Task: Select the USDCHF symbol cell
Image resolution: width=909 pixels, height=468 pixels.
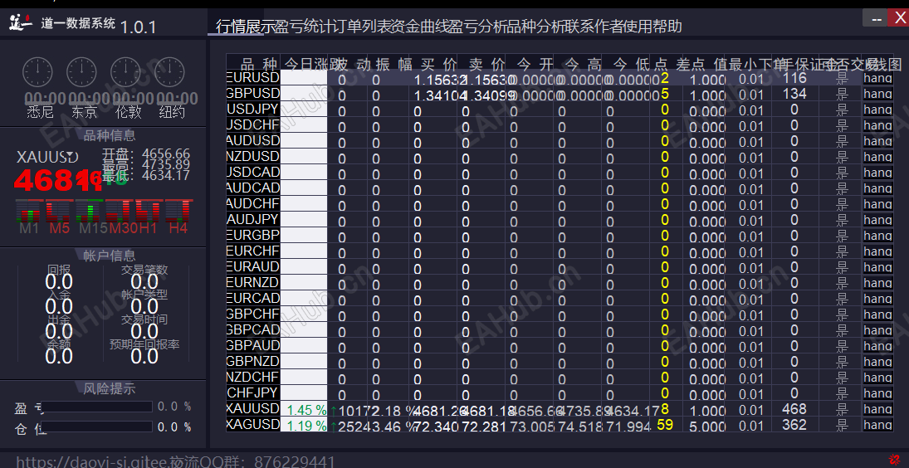Action: [x=253, y=124]
